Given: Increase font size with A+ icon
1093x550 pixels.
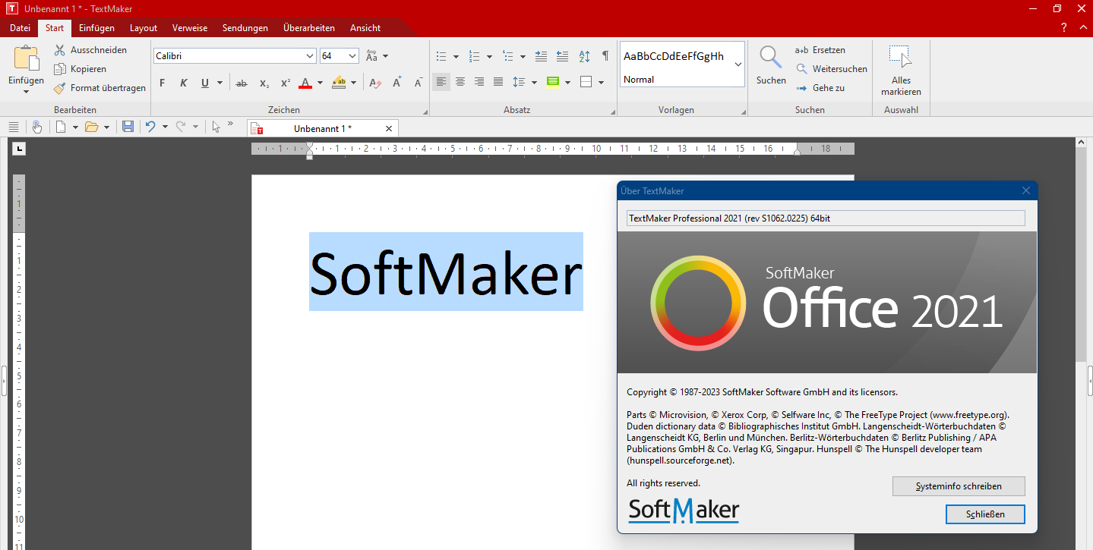Looking at the screenshot, I should point(396,83).
